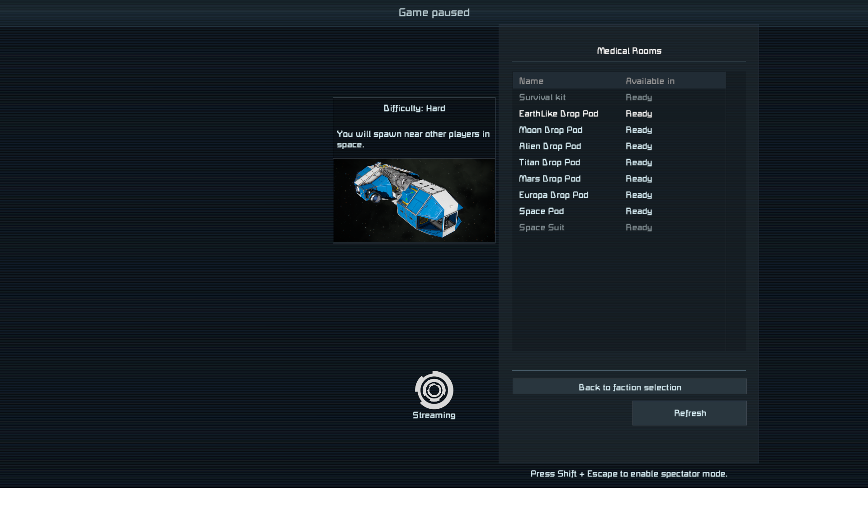Image resolution: width=868 pixels, height=528 pixels.
Task: Sort list by Name column header
Action: click(x=531, y=81)
